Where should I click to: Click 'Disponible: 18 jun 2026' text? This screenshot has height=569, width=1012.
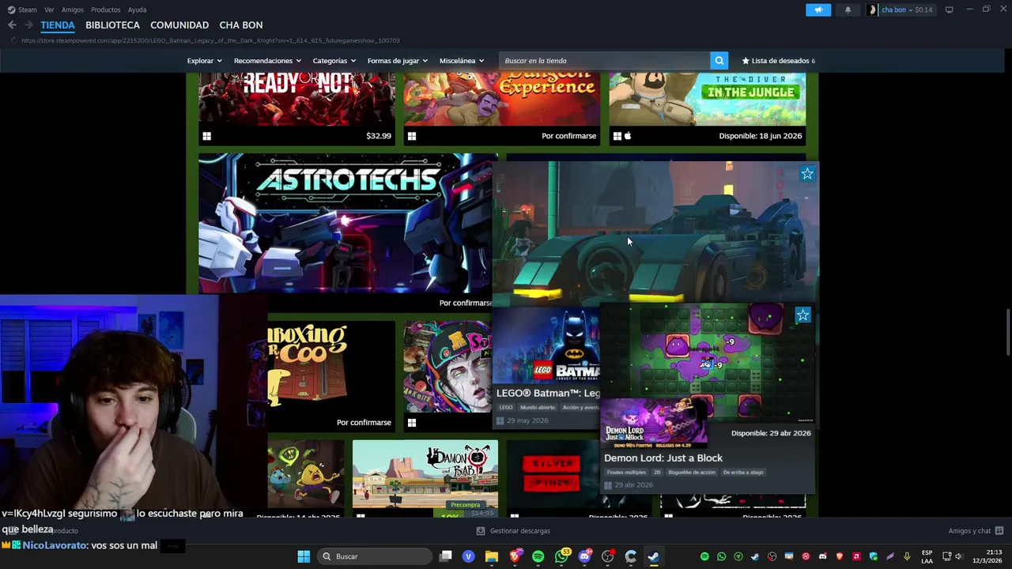pos(761,136)
